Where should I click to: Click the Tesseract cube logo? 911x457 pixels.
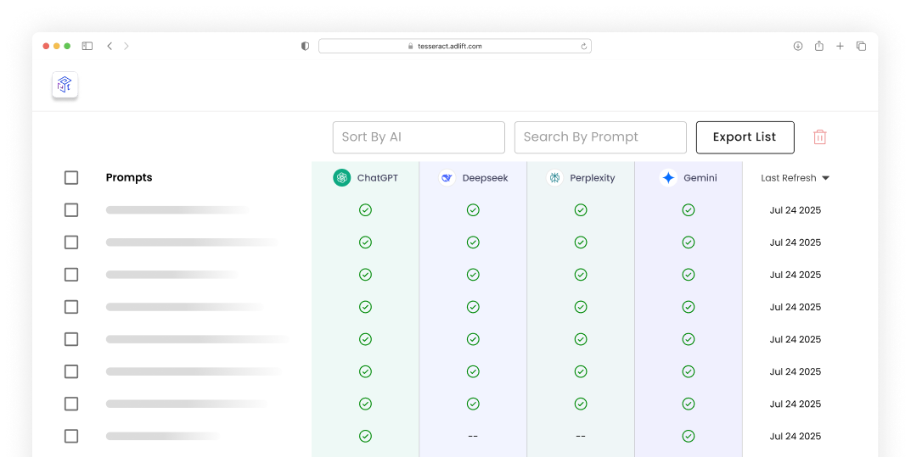[x=65, y=85]
